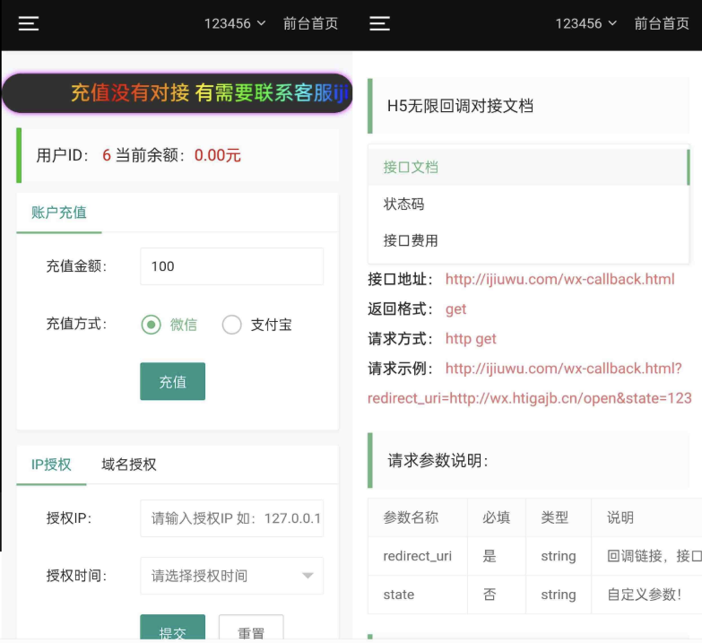702x643 pixels.
Task: Select 接口文档 in the document menu
Action: [411, 167]
